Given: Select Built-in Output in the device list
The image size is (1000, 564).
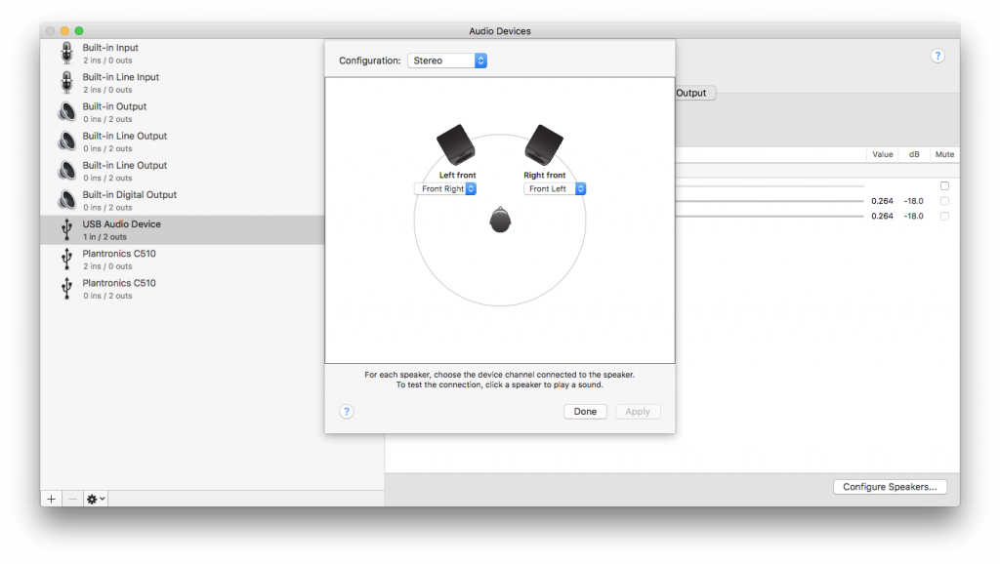Looking at the screenshot, I should [x=183, y=112].
